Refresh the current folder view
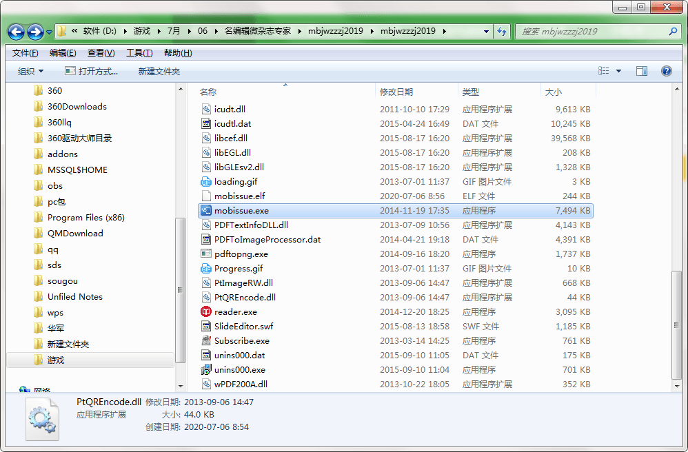This screenshot has height=452, width=688. click(x=502, y=31)
